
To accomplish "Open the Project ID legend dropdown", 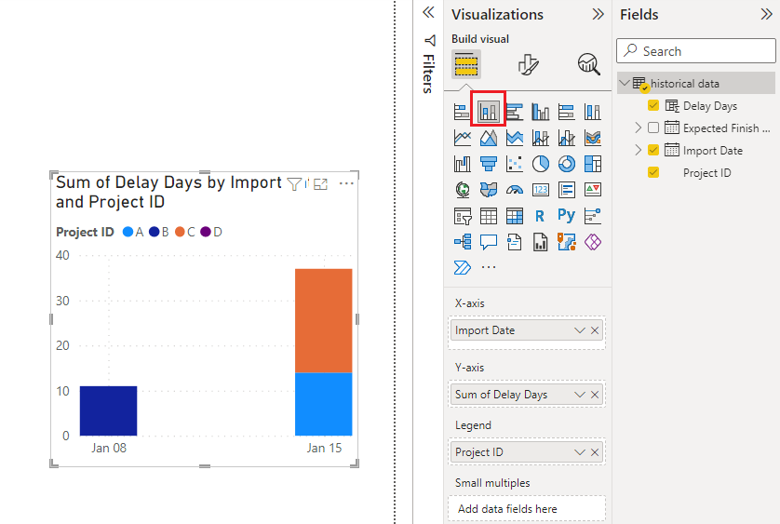I will (579, 452).
